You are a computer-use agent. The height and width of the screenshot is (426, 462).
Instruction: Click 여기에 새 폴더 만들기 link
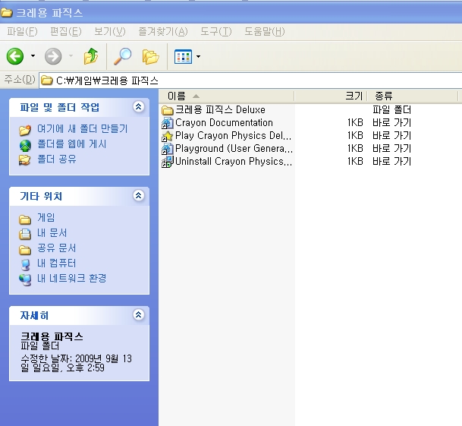pos(82,129)
